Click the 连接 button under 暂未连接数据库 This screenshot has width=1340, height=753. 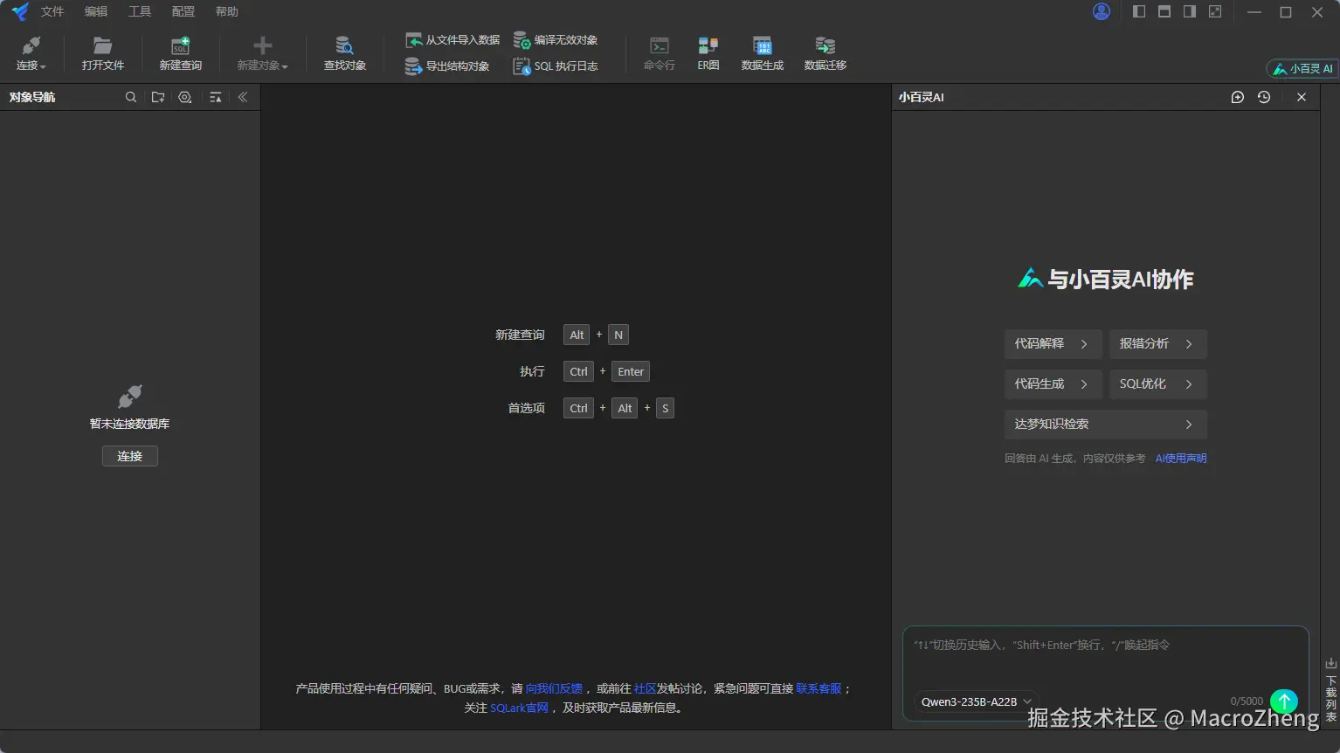(x=130, y=456)
